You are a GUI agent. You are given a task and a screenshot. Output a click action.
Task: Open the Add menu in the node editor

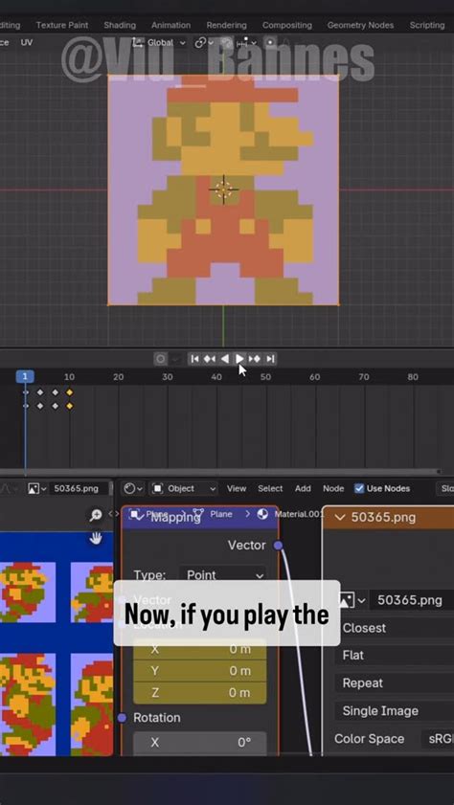303,489
